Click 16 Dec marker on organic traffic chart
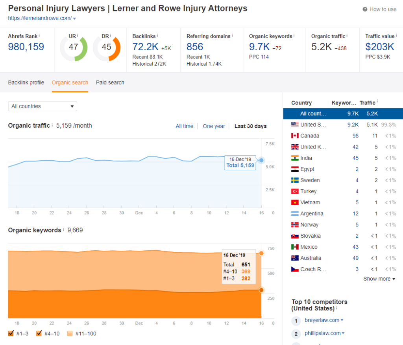 click(261, 160)
